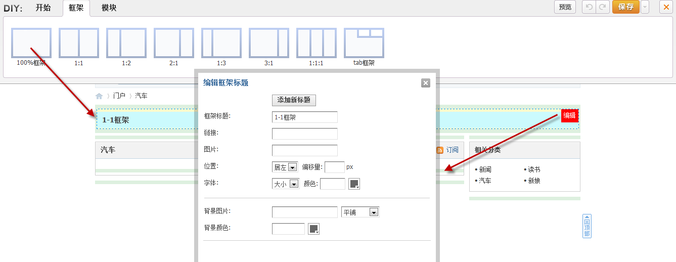Switch to the 模块 tab

[109, 8]
